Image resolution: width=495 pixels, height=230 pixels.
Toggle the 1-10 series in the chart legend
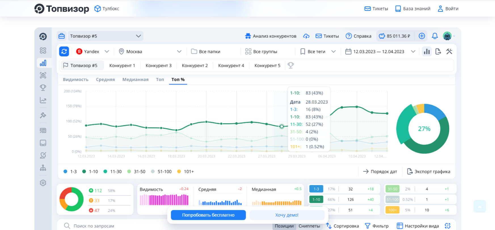click(x=90, y=172)
